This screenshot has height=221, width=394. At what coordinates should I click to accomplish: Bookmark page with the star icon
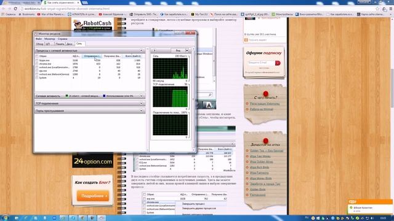tap(377, 9)
